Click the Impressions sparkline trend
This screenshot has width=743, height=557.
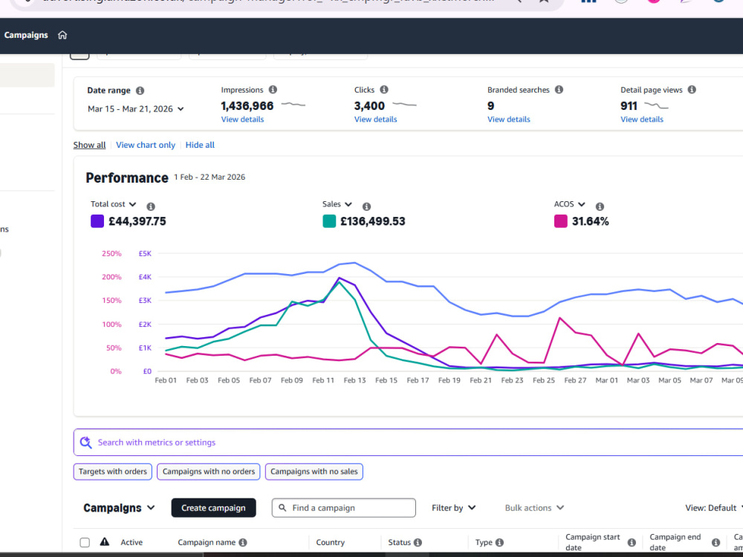coord(293,105)
